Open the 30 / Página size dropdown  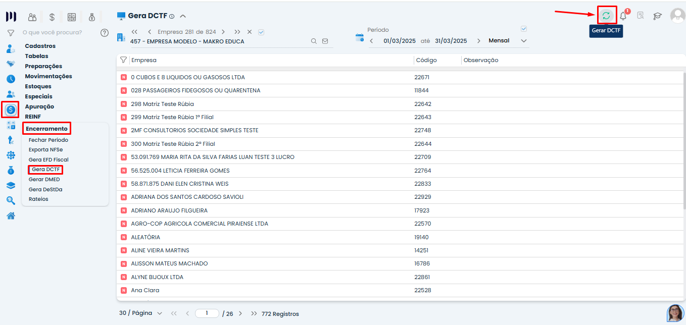click(140, 313)
